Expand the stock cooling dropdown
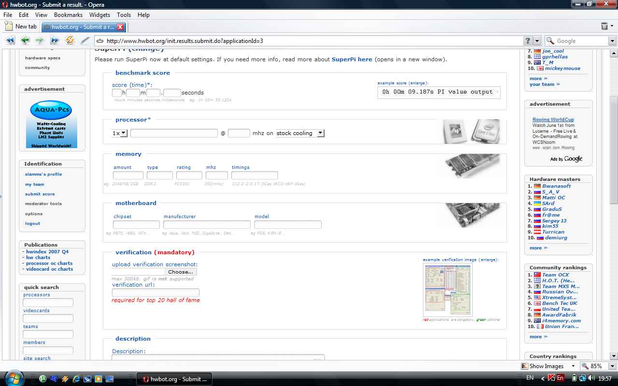This screenshot has width=618, height=386. click(300, 133)
